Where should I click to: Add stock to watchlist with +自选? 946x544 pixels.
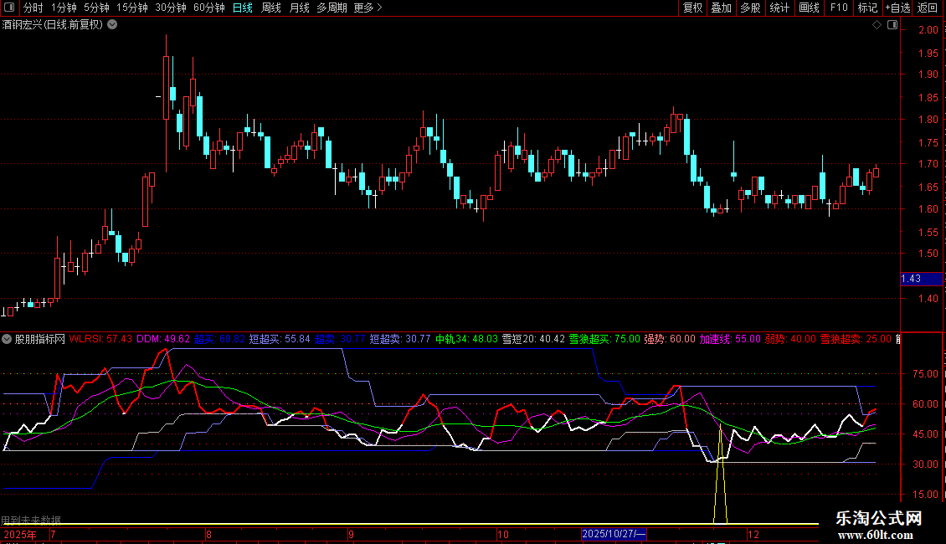tap(897, 8)
